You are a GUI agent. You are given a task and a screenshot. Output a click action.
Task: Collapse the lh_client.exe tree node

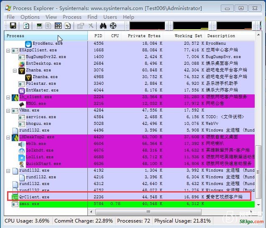coord(8,97)
